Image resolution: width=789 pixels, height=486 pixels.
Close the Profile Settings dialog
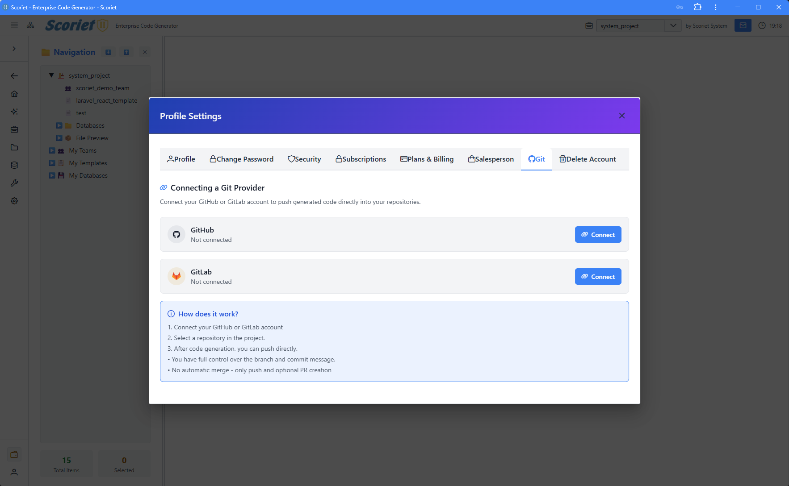point(621,116)
